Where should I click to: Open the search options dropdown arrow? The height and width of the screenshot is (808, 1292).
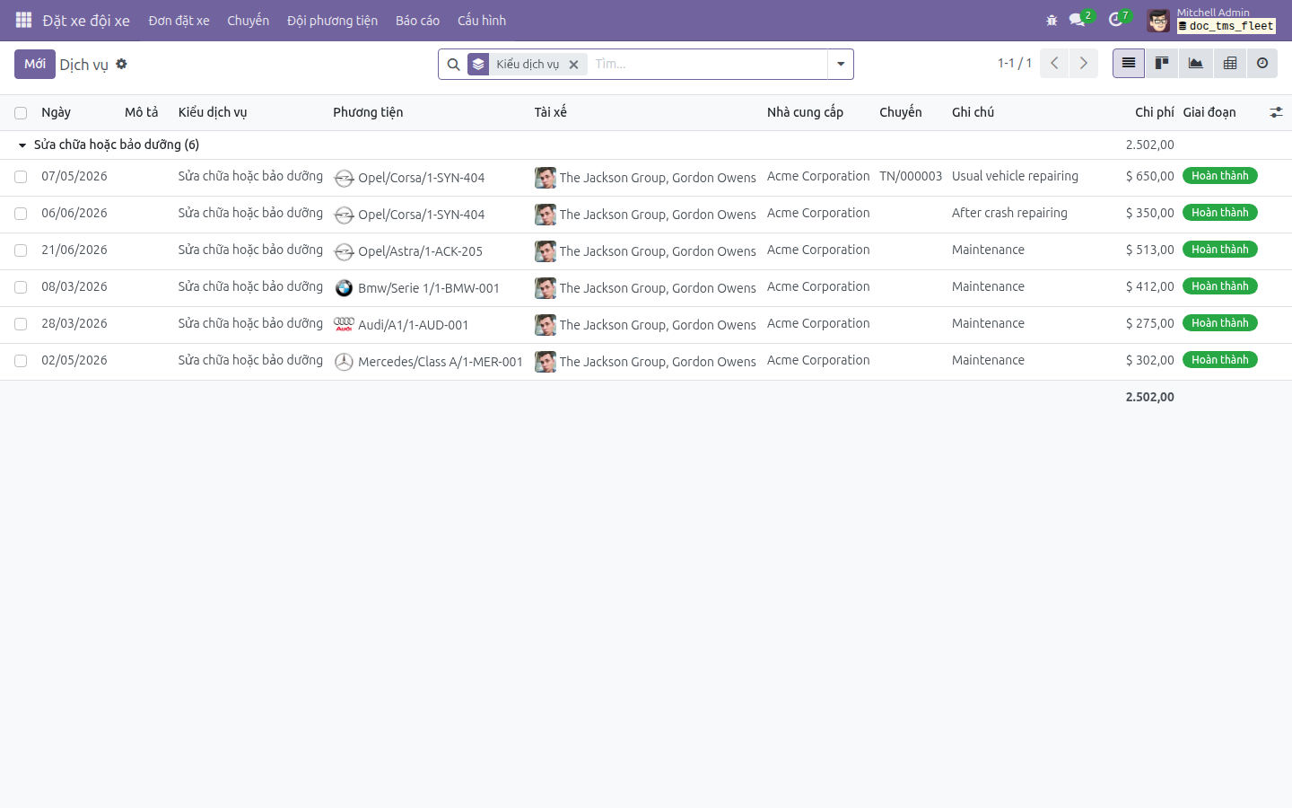click(841, 64)
